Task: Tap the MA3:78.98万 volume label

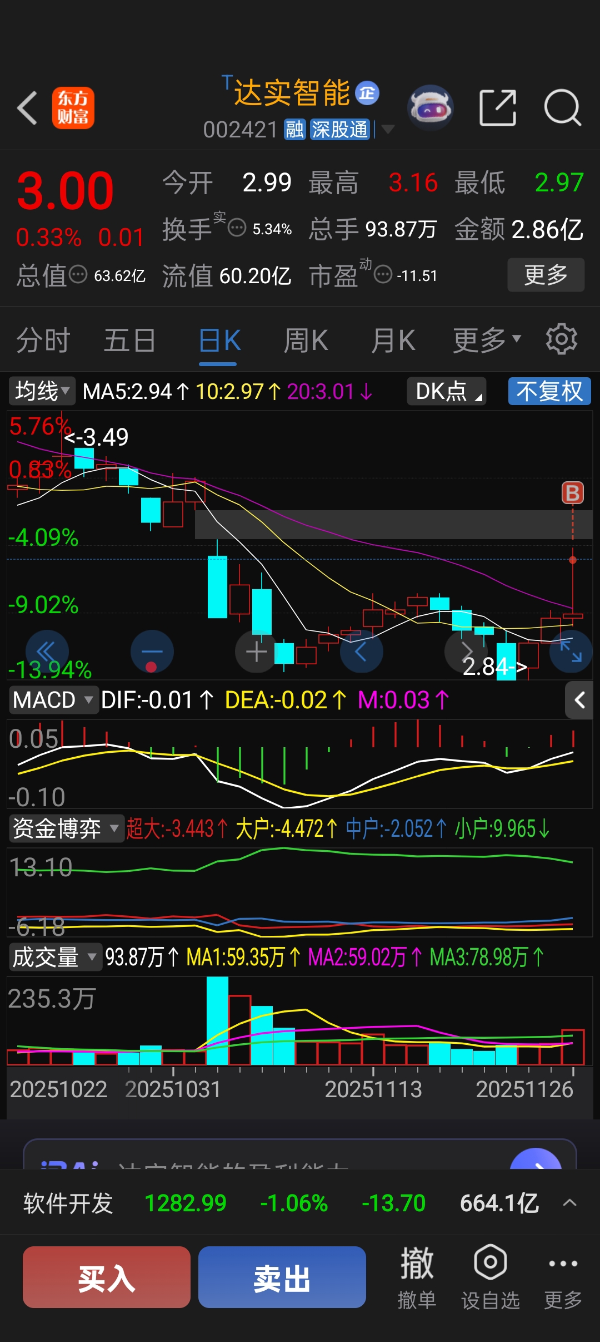Action: tap(487, 958)
